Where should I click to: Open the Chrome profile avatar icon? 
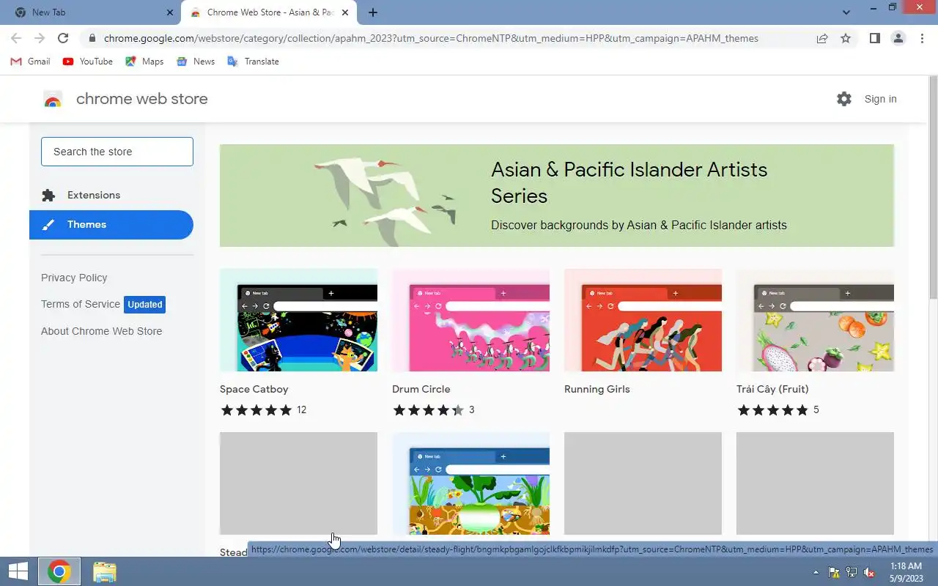(898, 38)
